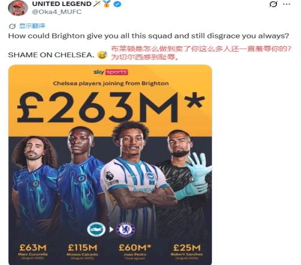This screenshot has width=301, height=265.
Task: Click the Chelsea club crest
Action: click(x=126, y=229)
